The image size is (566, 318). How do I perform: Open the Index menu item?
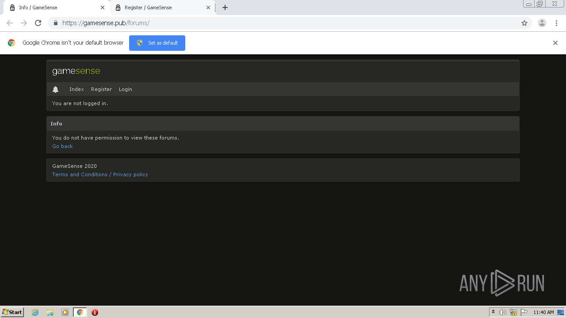pos(76,89)
